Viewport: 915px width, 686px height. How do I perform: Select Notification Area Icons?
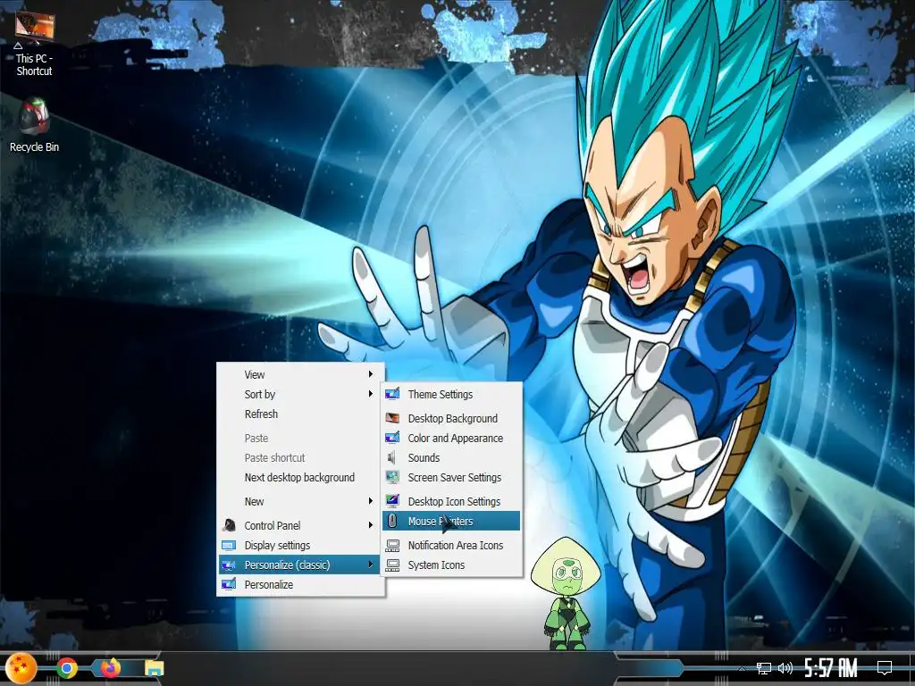coord(451,546)
